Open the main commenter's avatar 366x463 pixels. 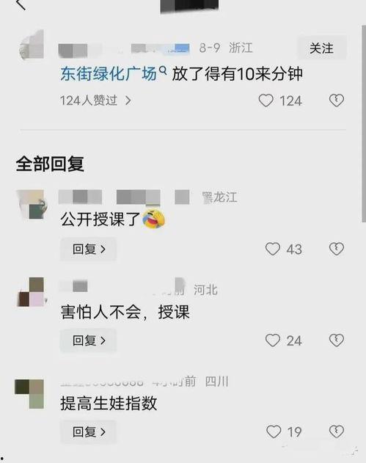tap(32, 44)
